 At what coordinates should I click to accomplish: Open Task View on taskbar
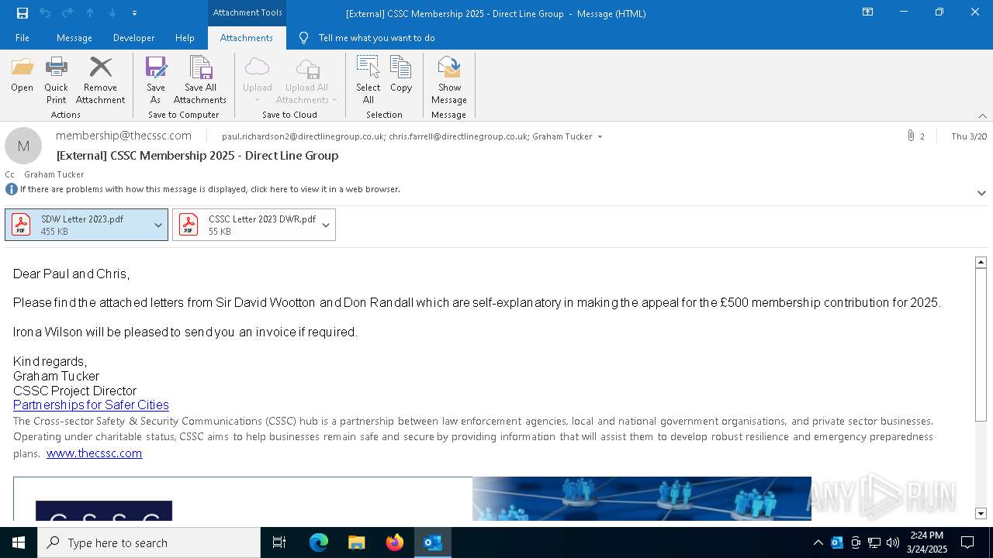(279, 542)
